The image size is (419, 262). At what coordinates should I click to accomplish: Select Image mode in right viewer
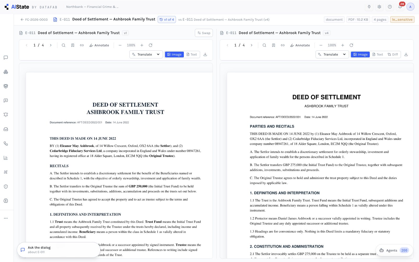coord(360,54)
